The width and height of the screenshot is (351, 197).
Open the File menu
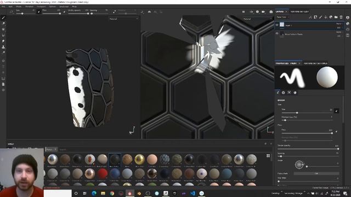(x=3, y=7)
